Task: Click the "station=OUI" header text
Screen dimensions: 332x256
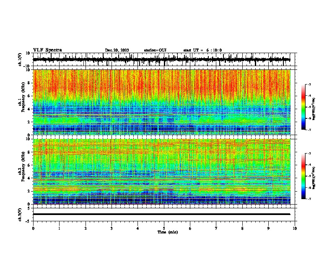Action: (x=155, y=50)
